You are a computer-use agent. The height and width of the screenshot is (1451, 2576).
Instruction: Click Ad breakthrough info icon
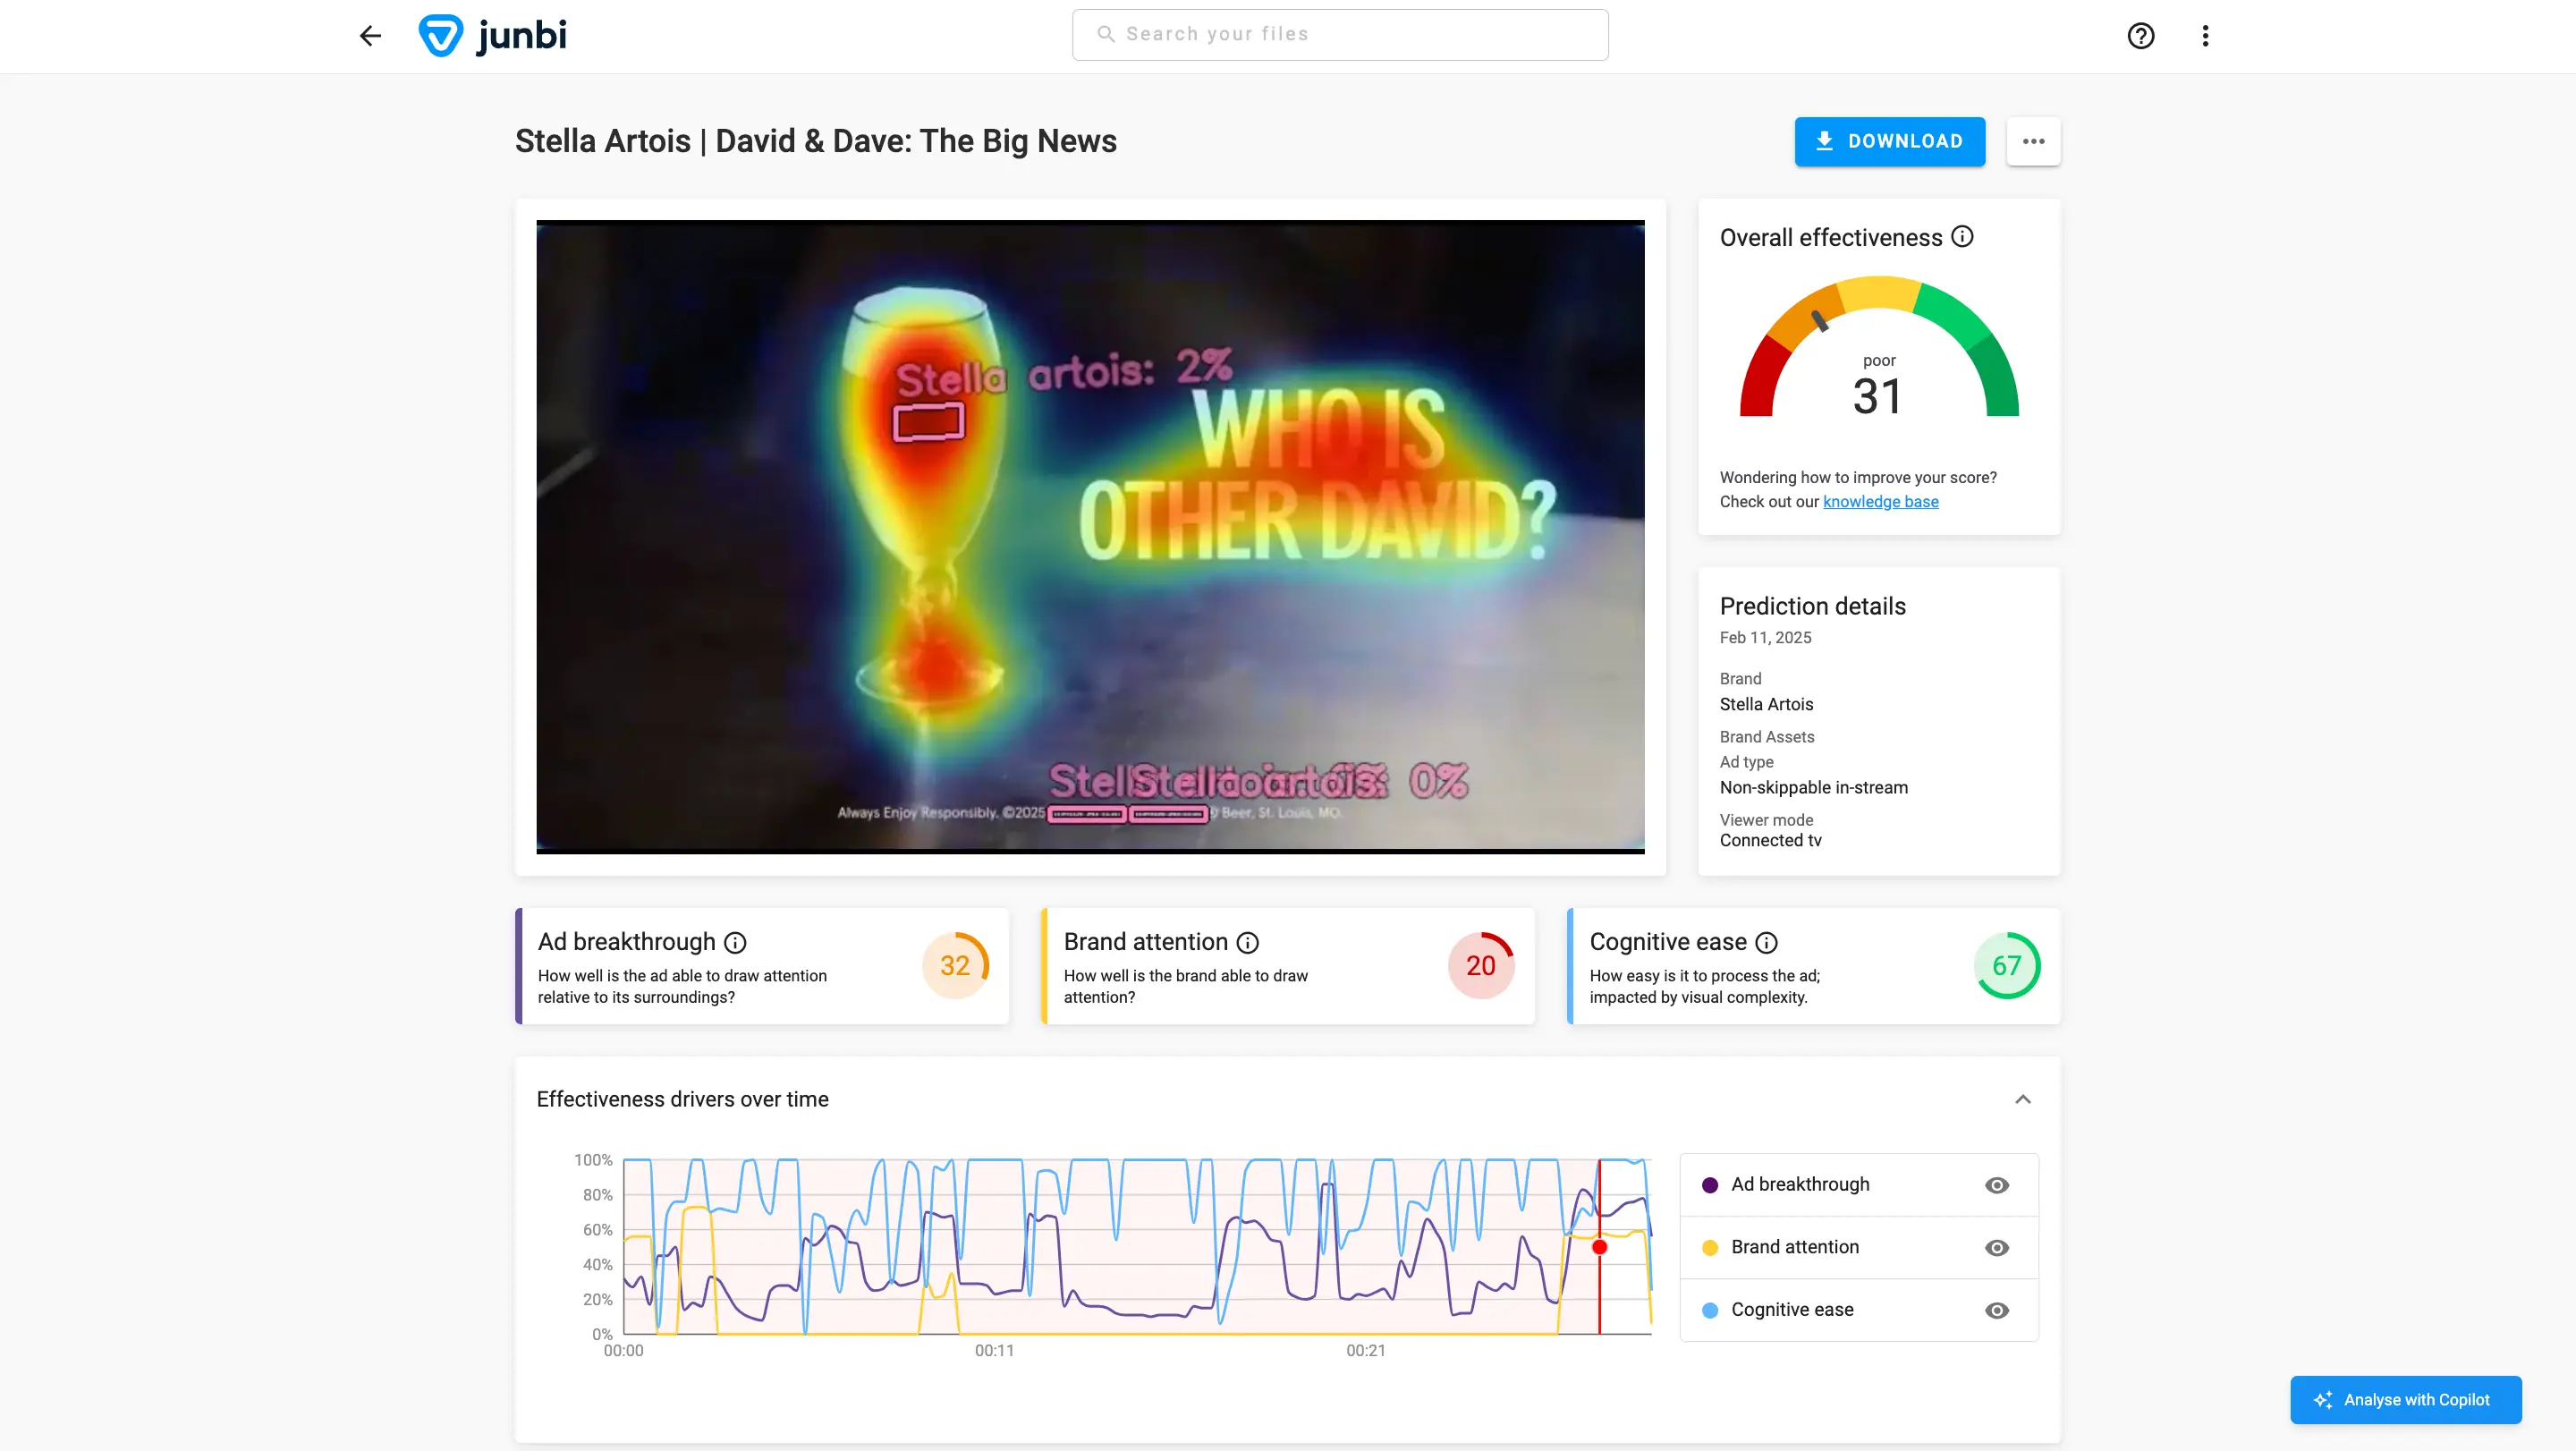[x=735, y=942]
